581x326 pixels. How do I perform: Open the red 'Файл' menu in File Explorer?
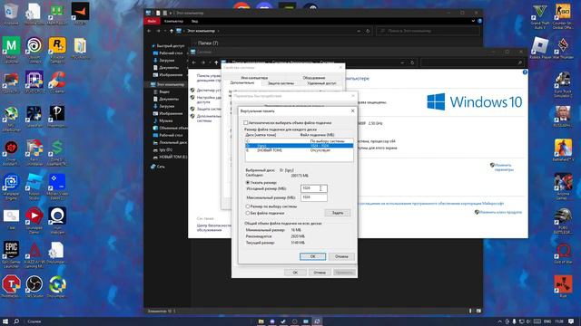(152, 21)
